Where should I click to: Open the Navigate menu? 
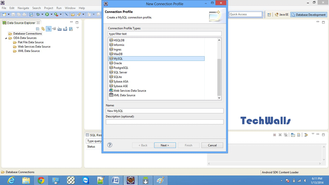23,8
